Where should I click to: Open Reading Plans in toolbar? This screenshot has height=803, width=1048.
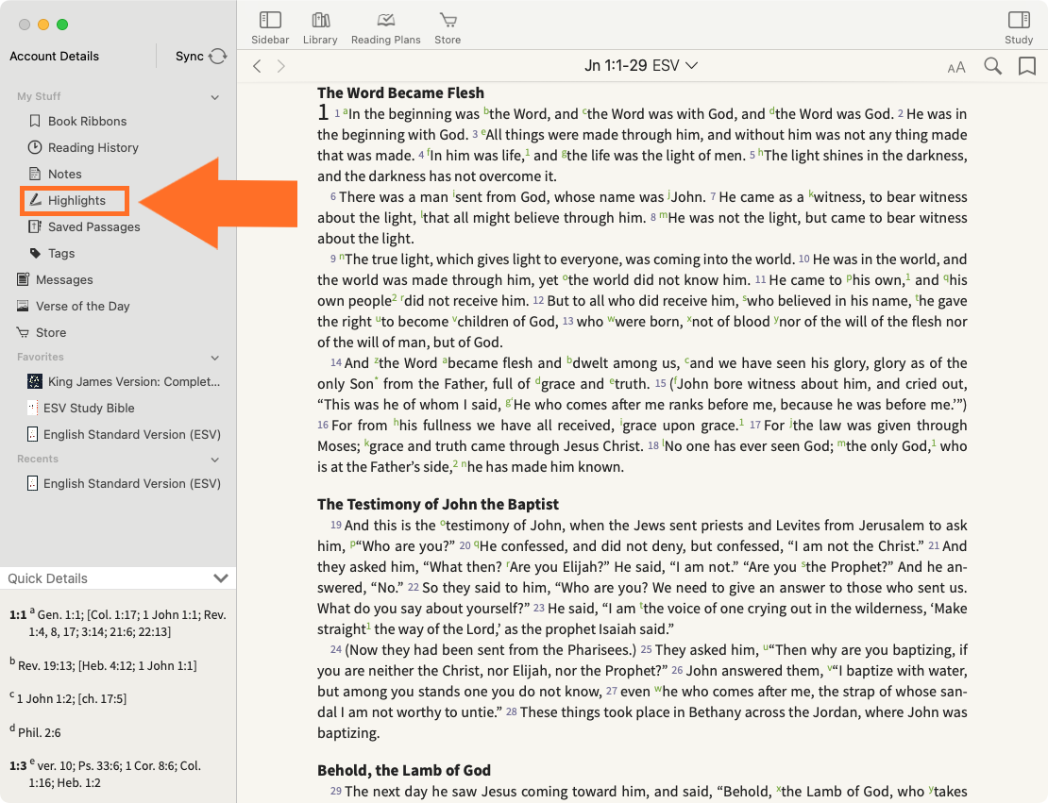385,21
